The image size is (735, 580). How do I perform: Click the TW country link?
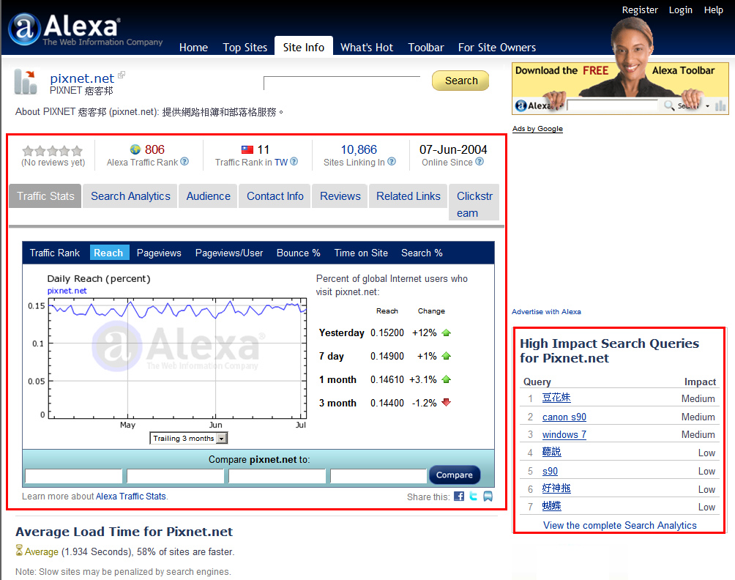tap(281, 163)
